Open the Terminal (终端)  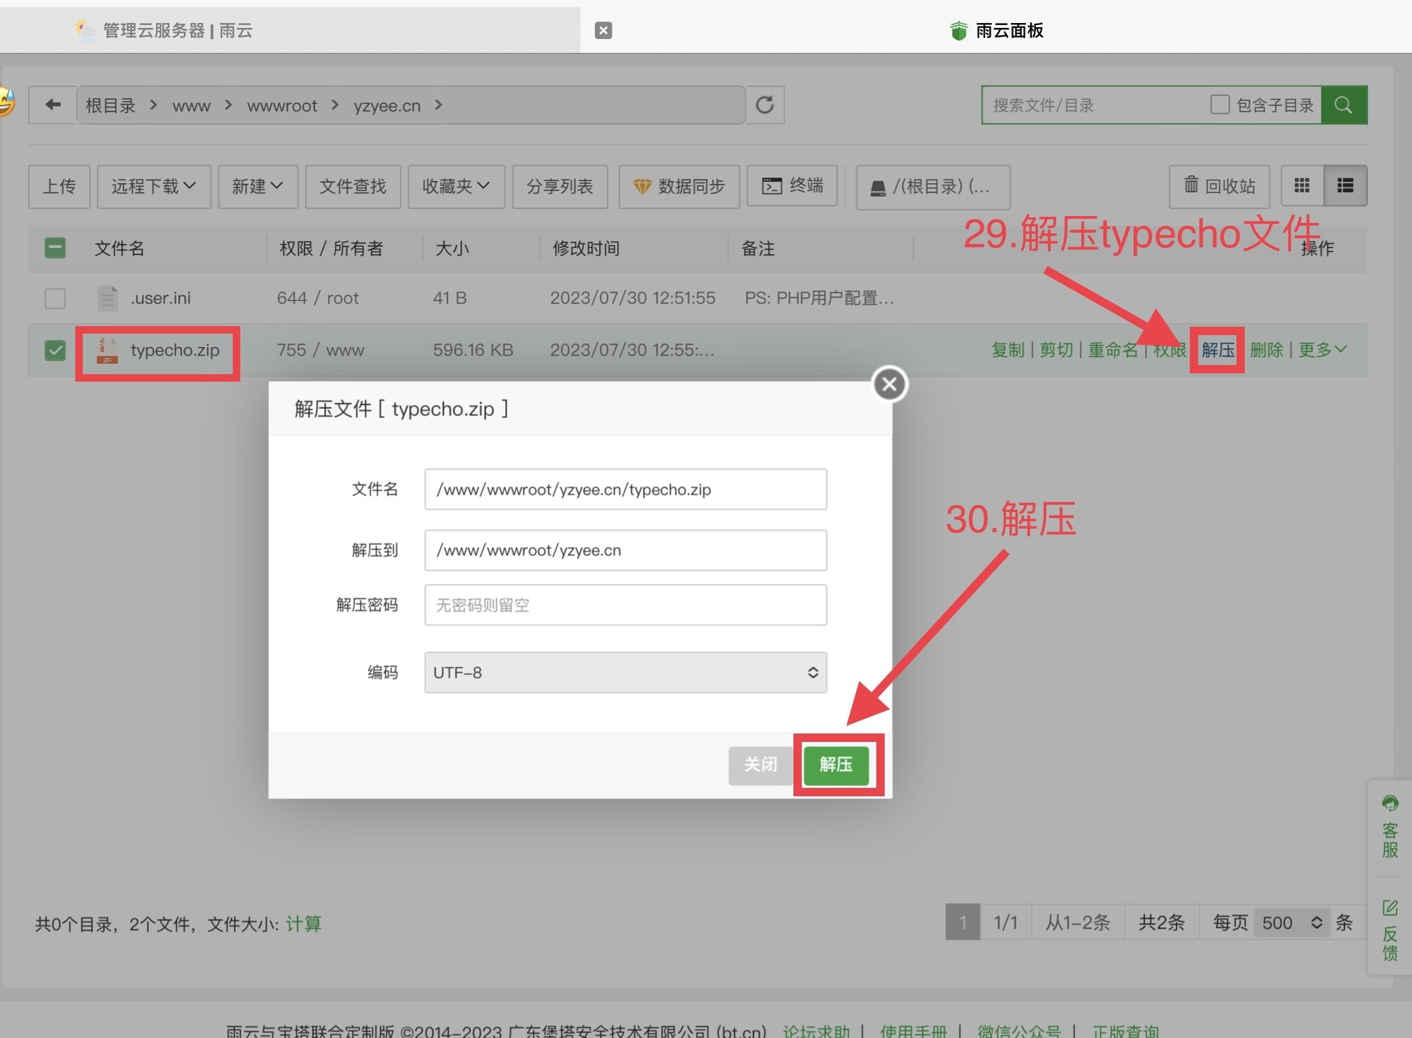[792, 185]
